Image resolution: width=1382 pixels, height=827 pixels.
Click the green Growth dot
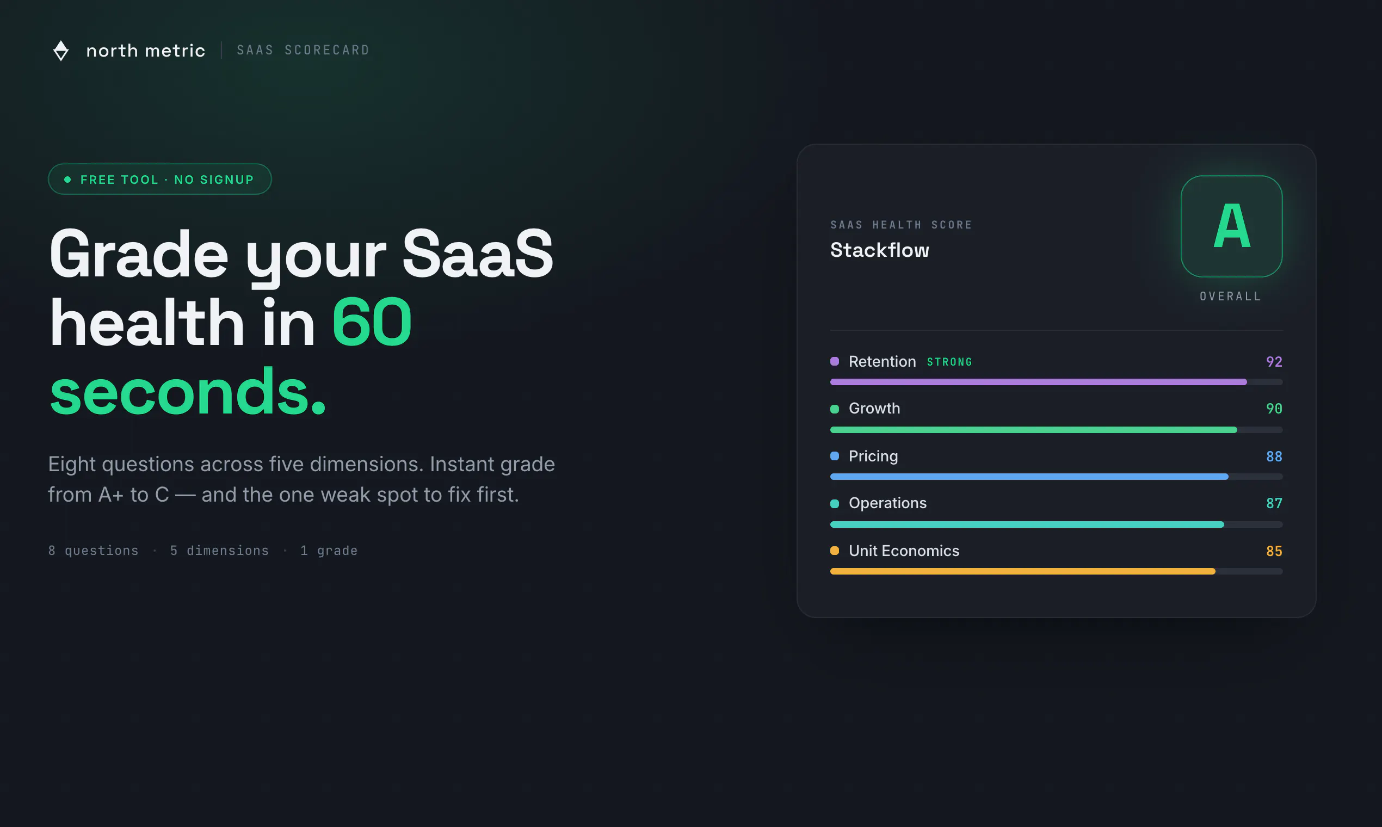[835, 409]
